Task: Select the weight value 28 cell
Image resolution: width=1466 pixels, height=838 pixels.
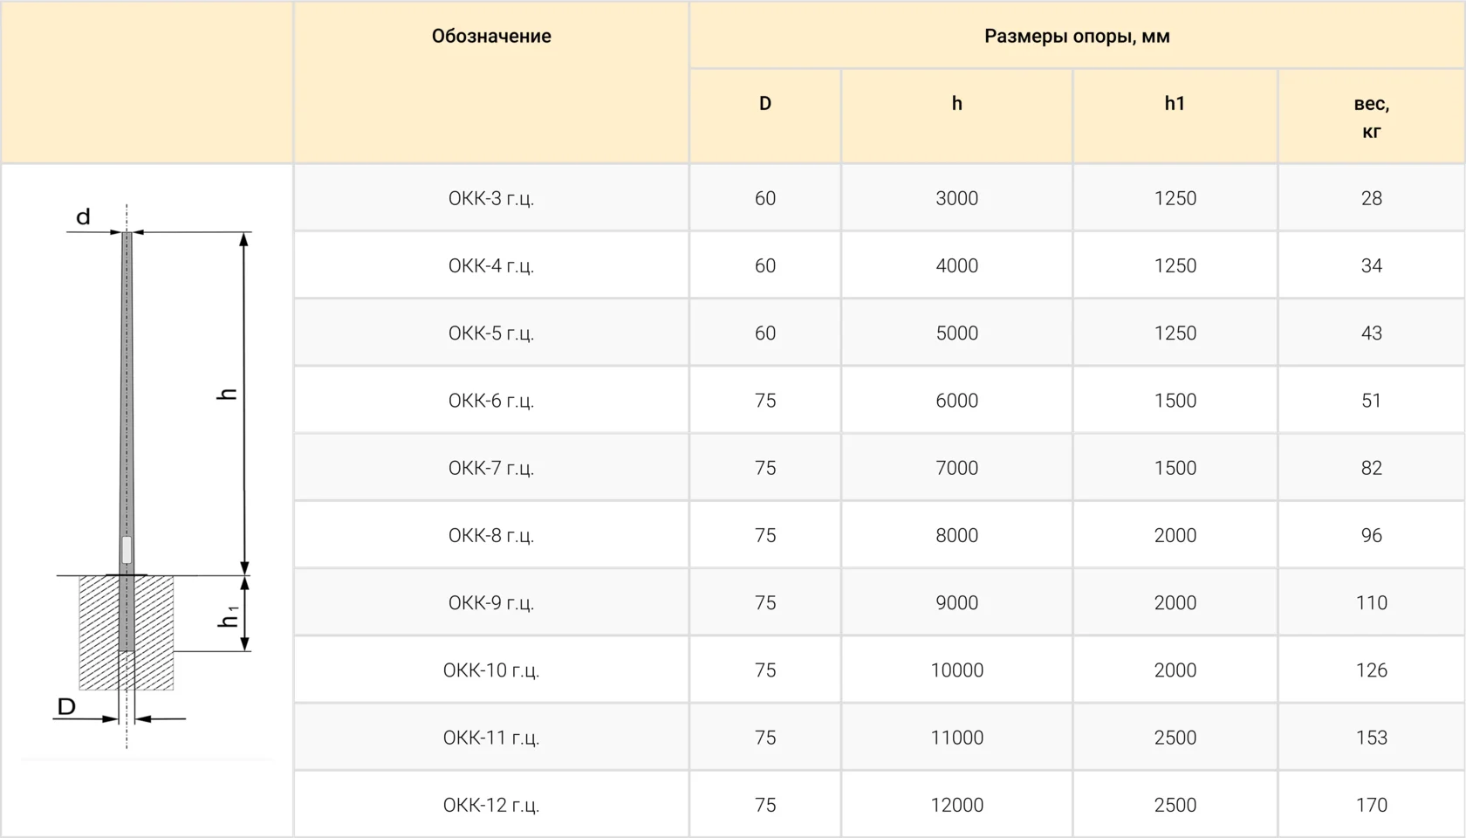Action: point(1372,198)
